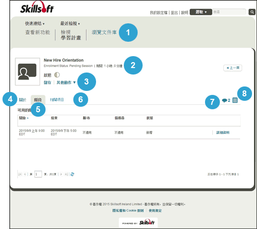Click the 狀態 column header in table
The width and height of the screenshot is (257, 229).
(150, 118)
